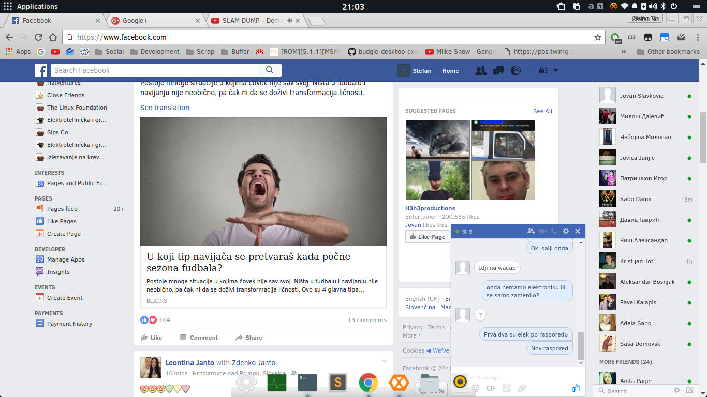Launch Sublime Text from the dock
This screenshot has height=397, width=707.
click(x=338, y=383)
